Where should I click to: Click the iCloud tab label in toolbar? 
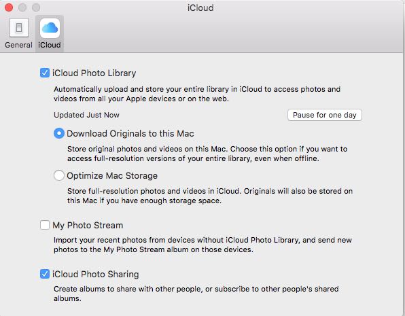(50, 45)
